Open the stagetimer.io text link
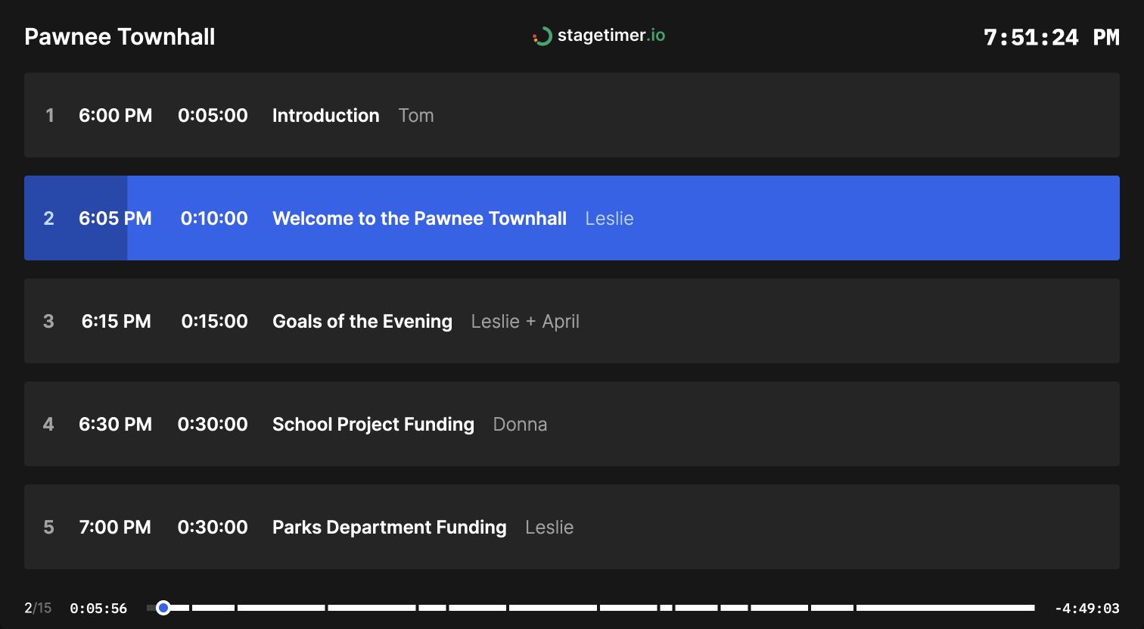 [x=611, y=36]
